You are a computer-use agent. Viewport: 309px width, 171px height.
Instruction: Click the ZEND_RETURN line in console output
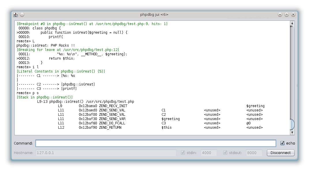(x=110, y=128)
